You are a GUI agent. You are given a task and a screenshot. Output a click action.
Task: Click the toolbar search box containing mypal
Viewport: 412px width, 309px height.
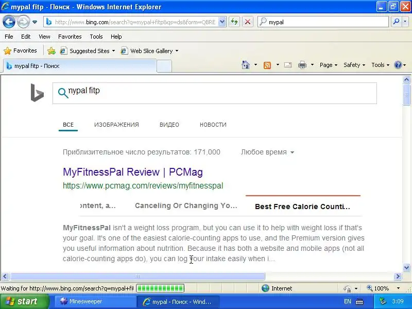coord(323,22)
